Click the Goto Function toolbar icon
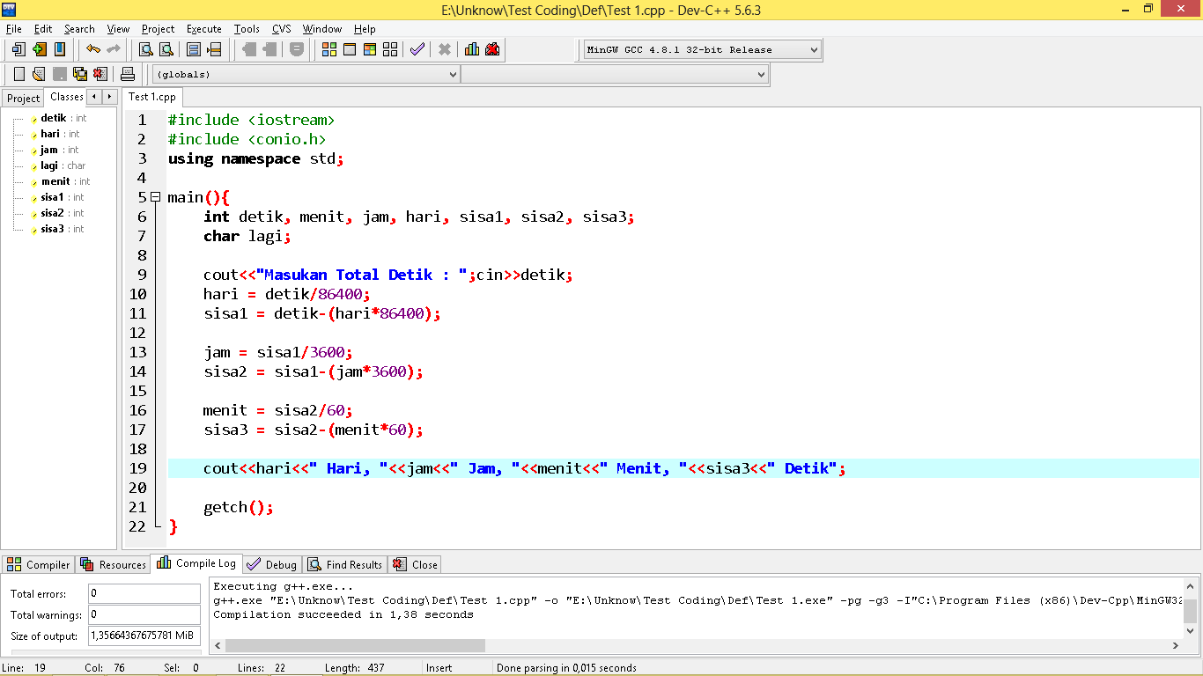This screenshot has height=676, width=1203. [x=194, y=49]
